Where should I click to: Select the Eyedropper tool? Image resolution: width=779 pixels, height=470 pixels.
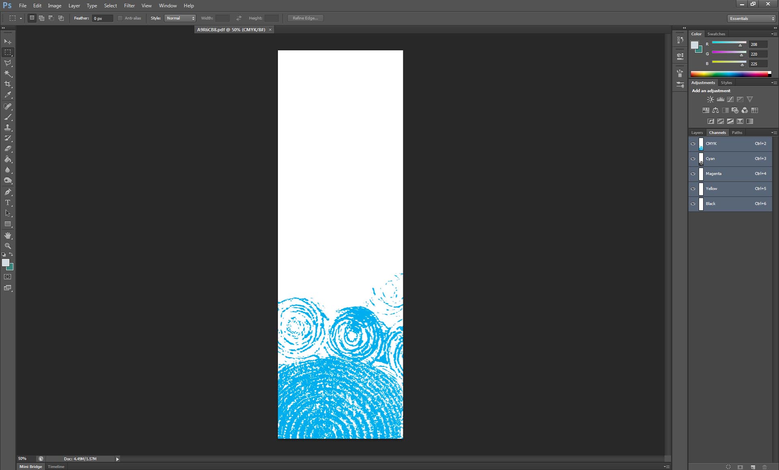click(x=8, y=95)
